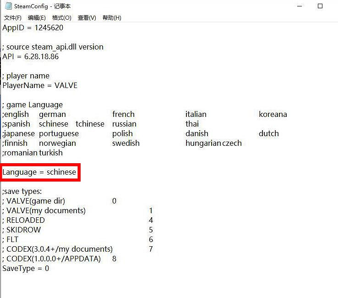This screenshot has width=338, height=298.
Task: Click the SaveType = 0 line
Action: tap(26, 268)
